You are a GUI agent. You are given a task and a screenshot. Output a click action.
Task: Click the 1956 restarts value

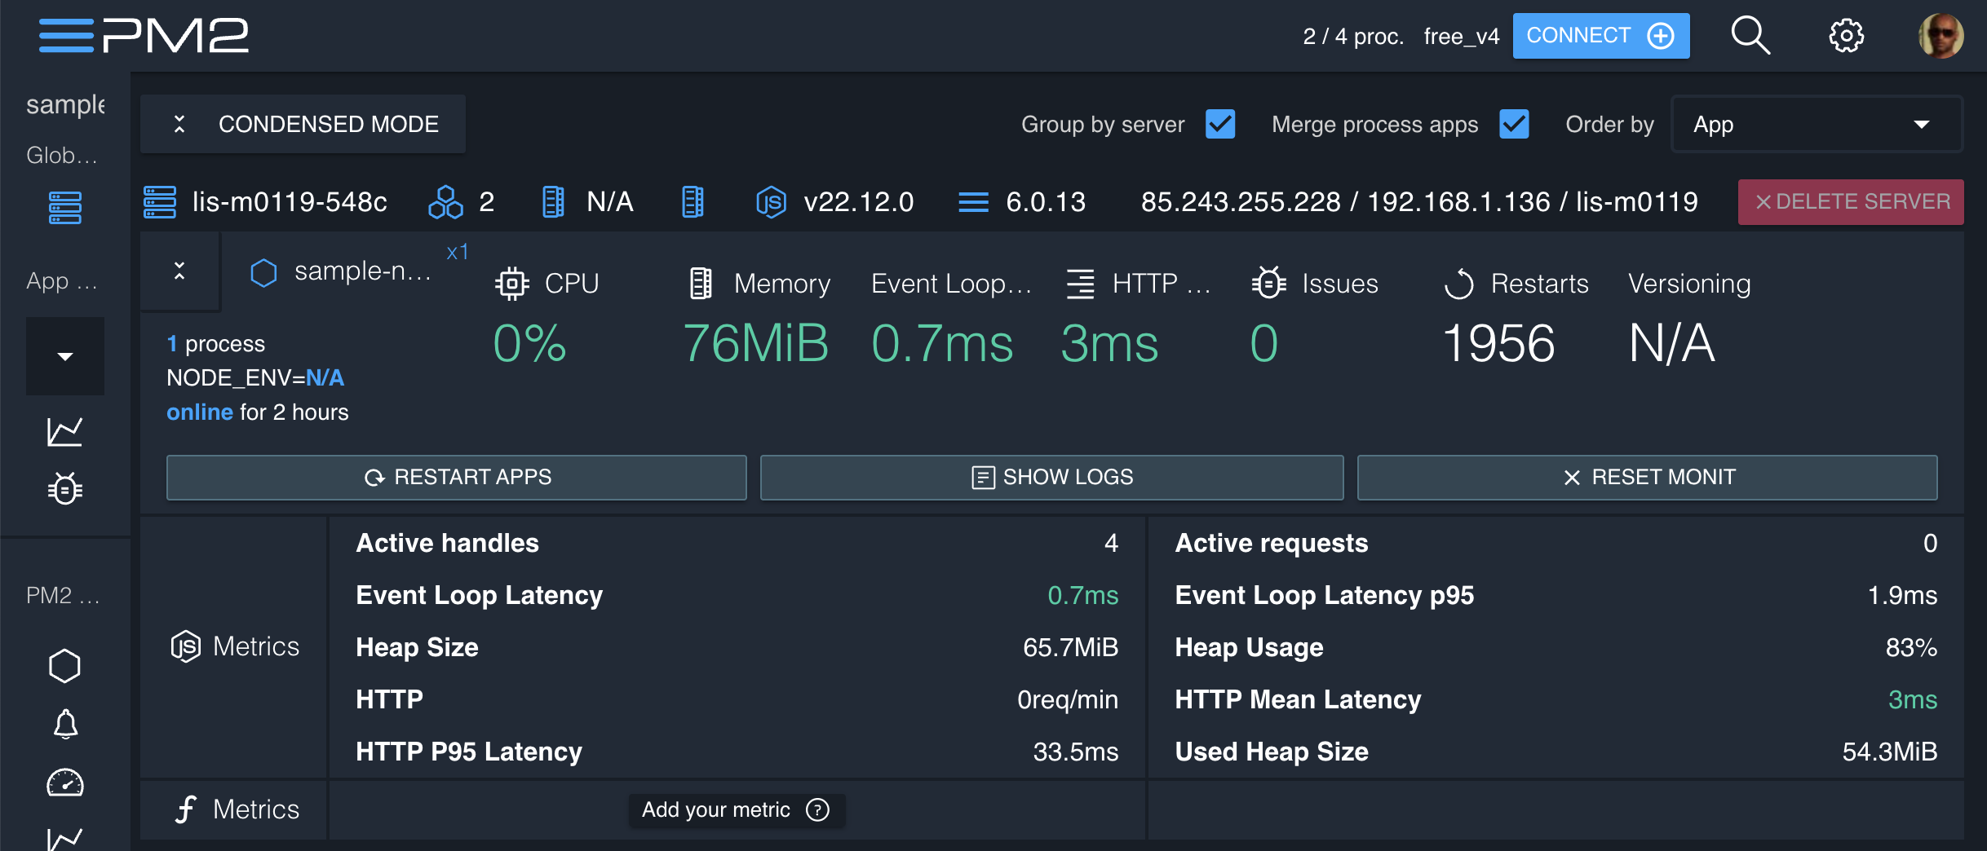[x=1498, y=343]
